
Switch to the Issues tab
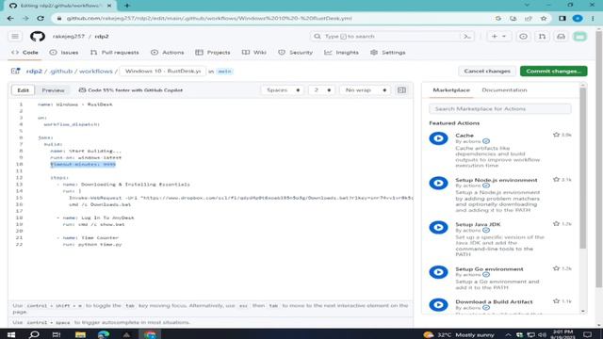point(64,53)
